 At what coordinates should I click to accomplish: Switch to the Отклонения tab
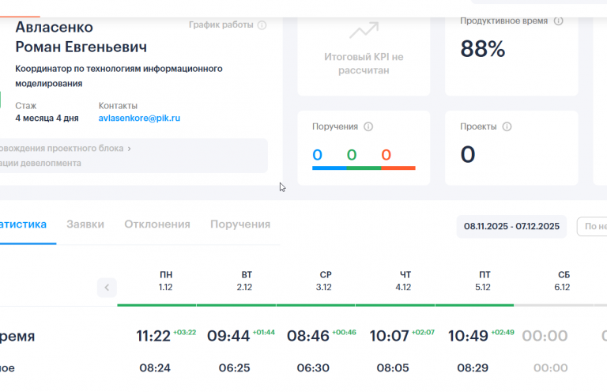coord(157,224)
